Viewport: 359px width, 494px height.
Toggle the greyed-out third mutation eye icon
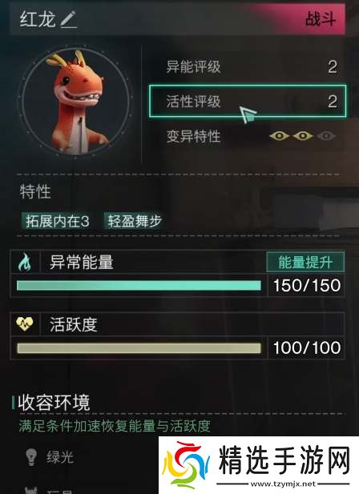326,136
